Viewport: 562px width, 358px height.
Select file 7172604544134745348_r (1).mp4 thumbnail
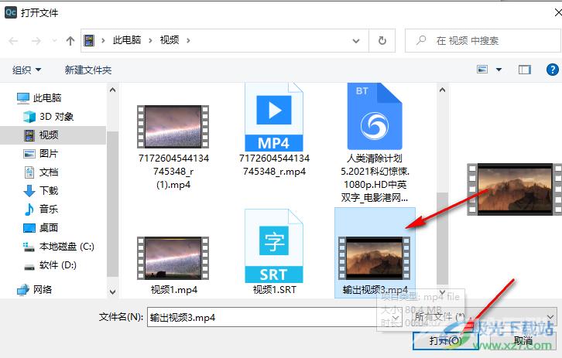coord(173,126)
